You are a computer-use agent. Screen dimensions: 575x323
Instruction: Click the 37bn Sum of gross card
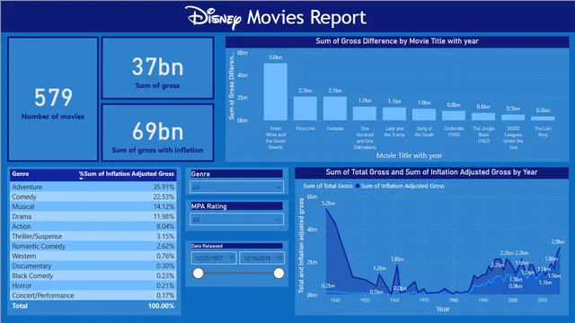[x=158, y=68]
